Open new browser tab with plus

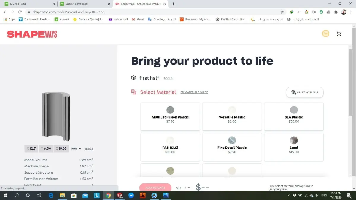[173, 4]
